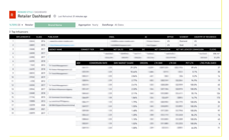Select the 2.41% market share value
The height and width of the screenshot is (140, 229).
[x=134, y=85]
